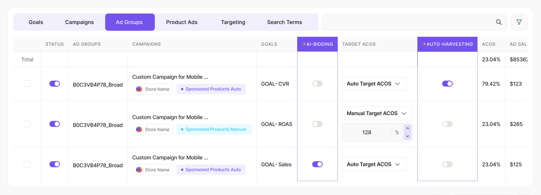Increase Manual Target ACOS with up arrow
The width and height of the screenshot is (541, 195).
point(408,128)
